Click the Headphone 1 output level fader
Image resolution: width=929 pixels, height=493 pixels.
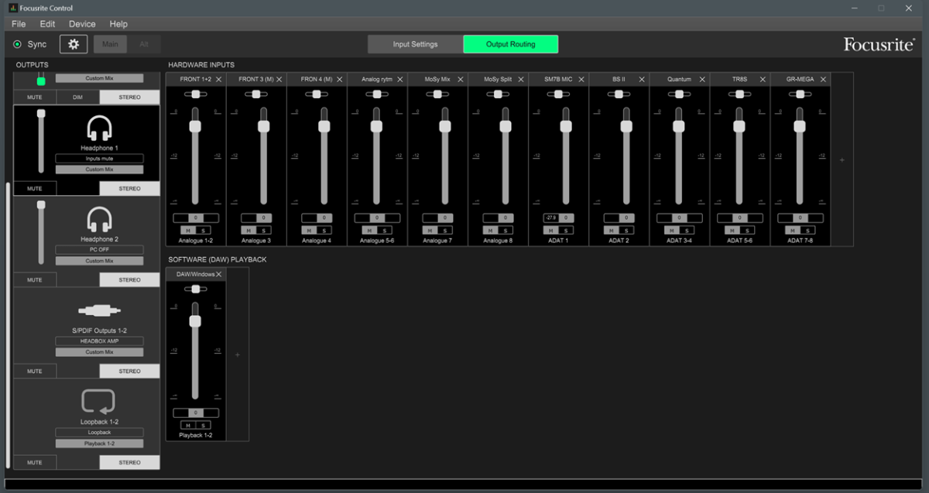click(x=41, y=114)
